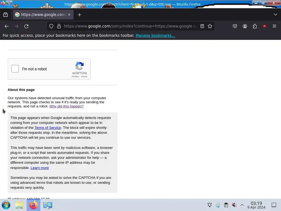Image resolution: width=281 pixels, height=211 pixels.
Task: Focus the URL address bar
Action: pyautogui.click(x=131, y=26)
